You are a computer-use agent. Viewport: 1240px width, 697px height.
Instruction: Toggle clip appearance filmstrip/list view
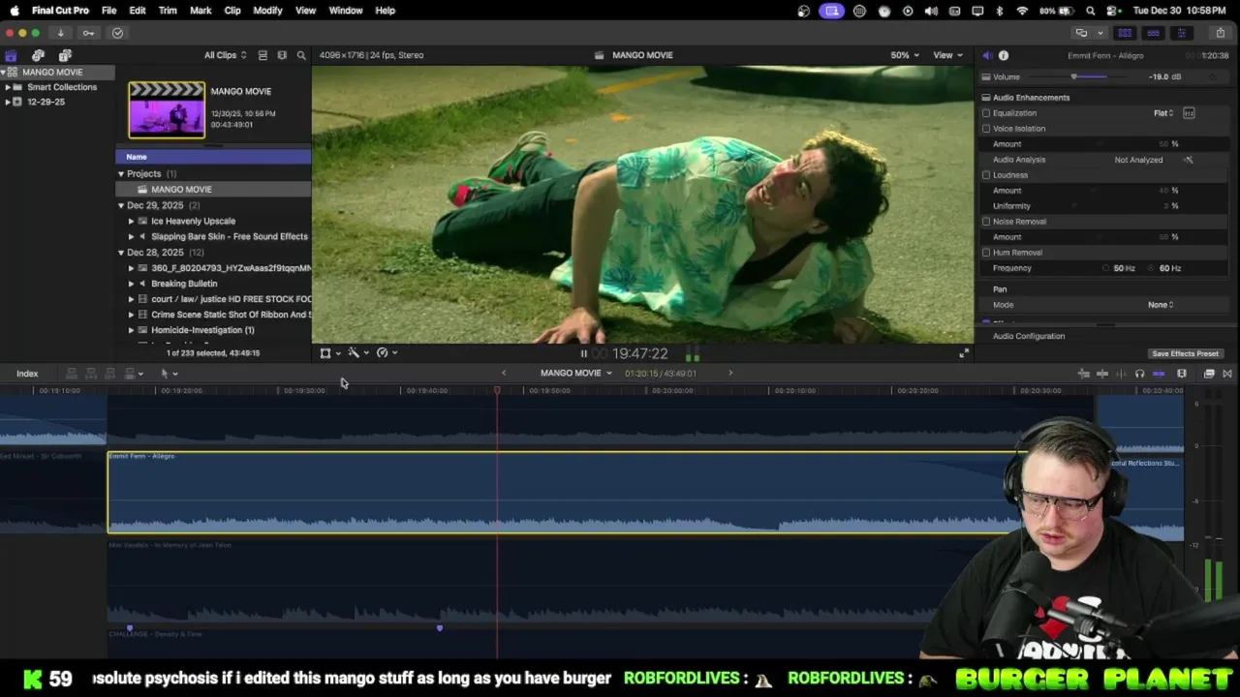[x=263, y=55]
